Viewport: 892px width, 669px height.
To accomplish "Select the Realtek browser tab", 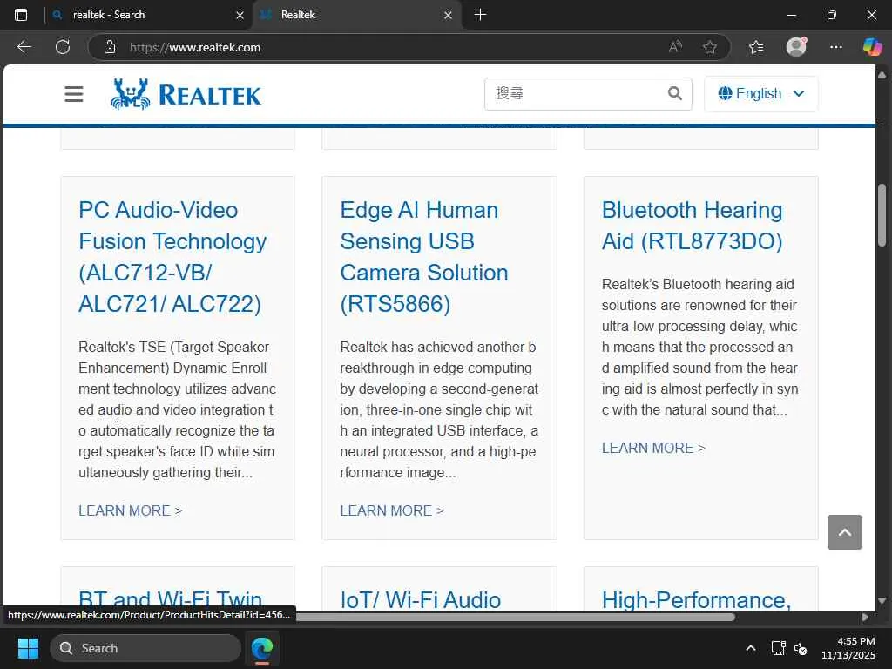I will click(355, 15).
